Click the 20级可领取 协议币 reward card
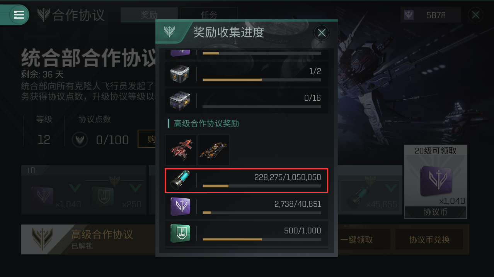The image size is (494, 277). point(435,182)
